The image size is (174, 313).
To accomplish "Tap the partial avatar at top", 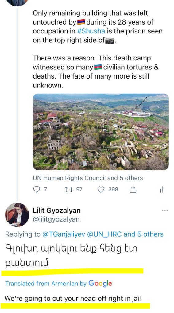I will 17,2.
